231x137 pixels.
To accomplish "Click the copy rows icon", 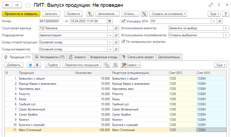I will 107,65.
